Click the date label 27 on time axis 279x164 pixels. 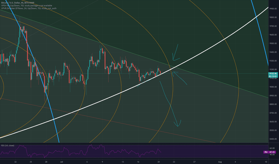(x=195, y=162)
